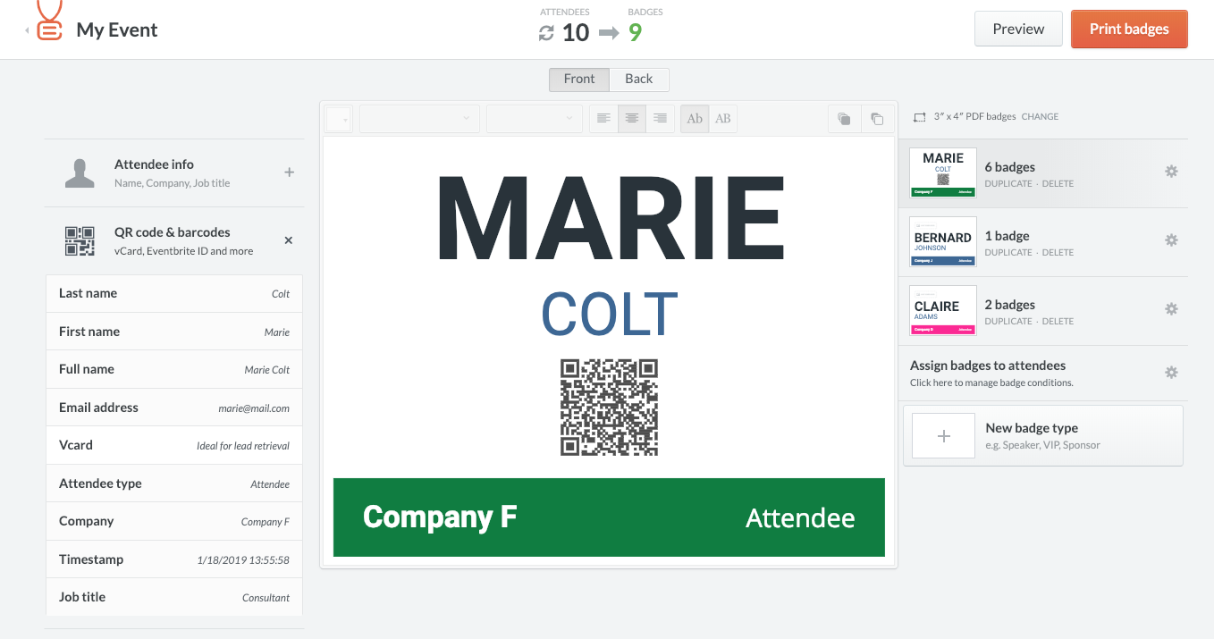Click the My Event title
Image resolution: width=1214 pixels, height=639 pixels.
click(117, 29)
